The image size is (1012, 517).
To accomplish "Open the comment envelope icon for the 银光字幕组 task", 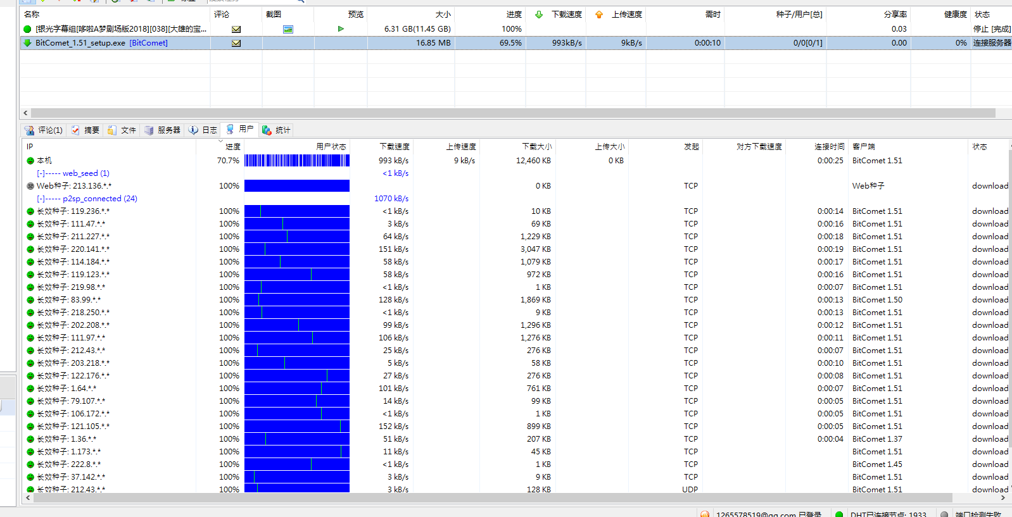I will pos(236,29).
